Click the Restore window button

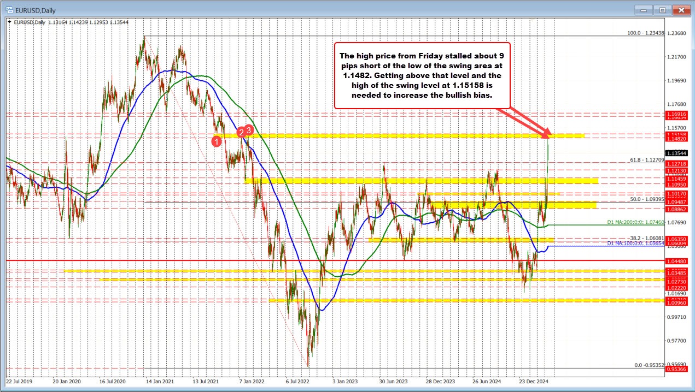pos(662,10)
